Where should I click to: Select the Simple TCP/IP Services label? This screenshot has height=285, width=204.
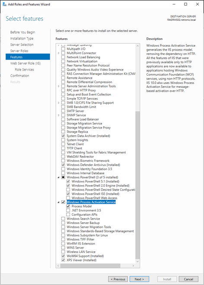[82, 99]
